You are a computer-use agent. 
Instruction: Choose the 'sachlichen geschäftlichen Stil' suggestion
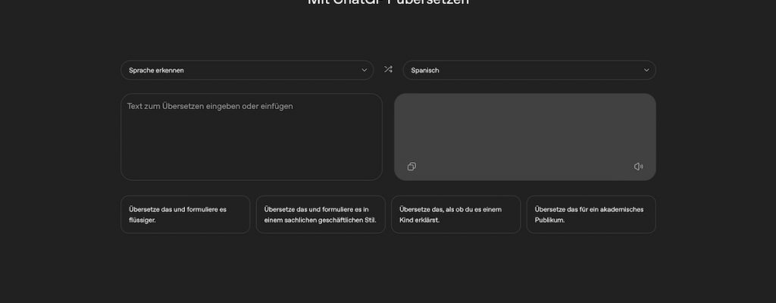pos(321,214)
